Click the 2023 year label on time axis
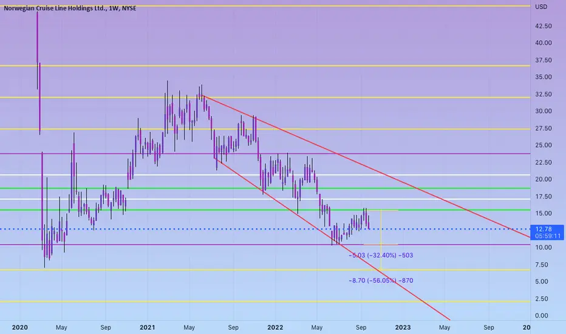 tap(403, 327)
